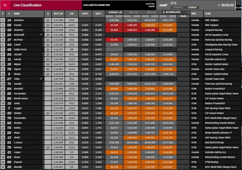This screenshot has height=170, width=242.
Task: Switch to the BEST LAP tab
Action: pos(151,12)
